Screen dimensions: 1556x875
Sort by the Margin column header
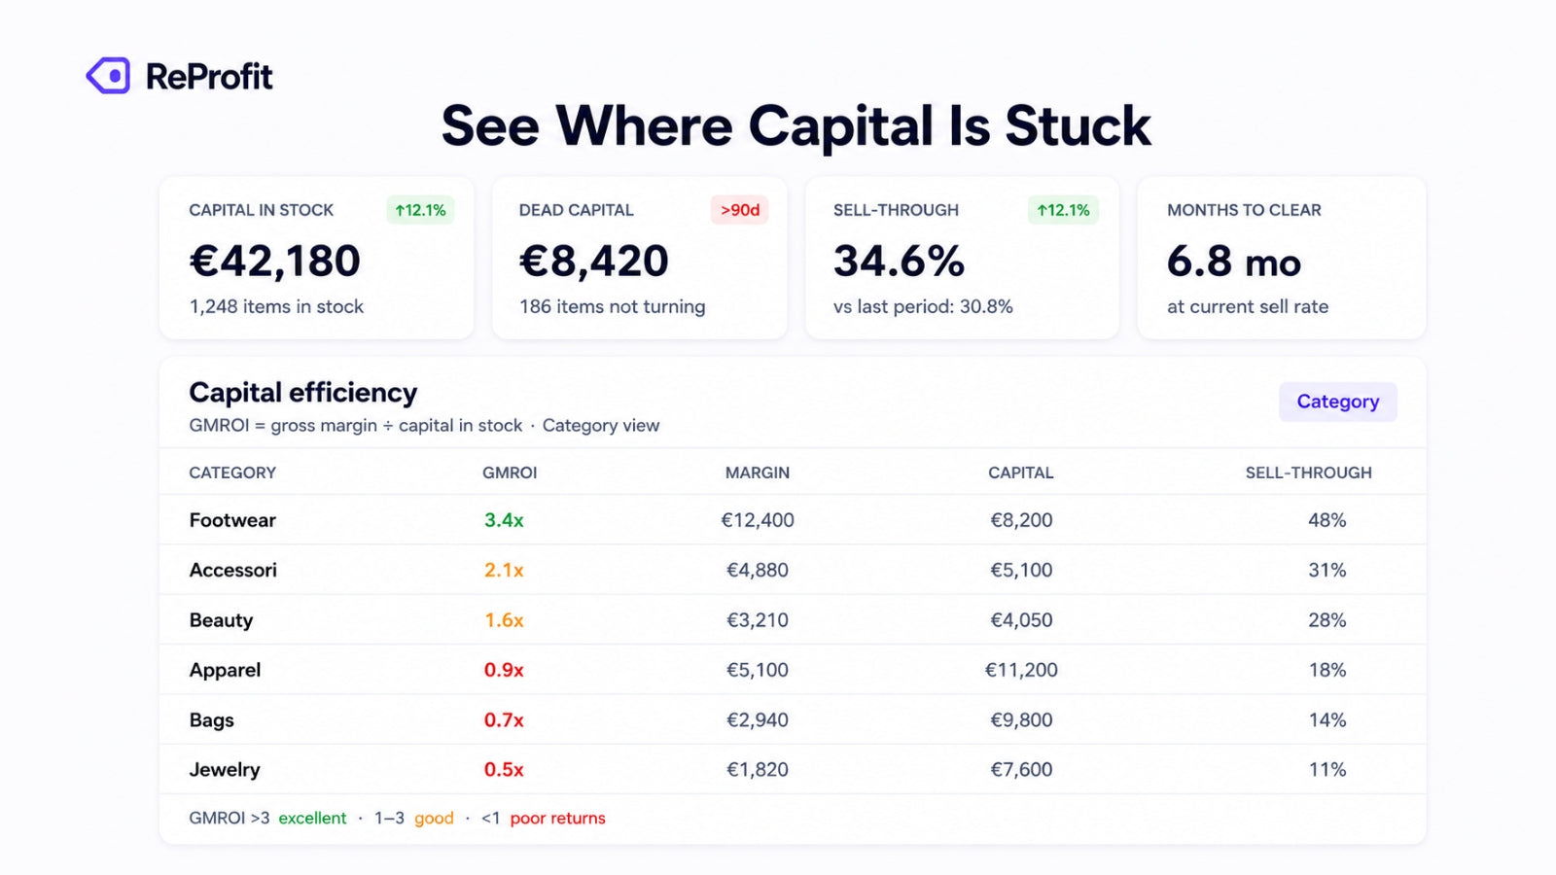point(758,472)
